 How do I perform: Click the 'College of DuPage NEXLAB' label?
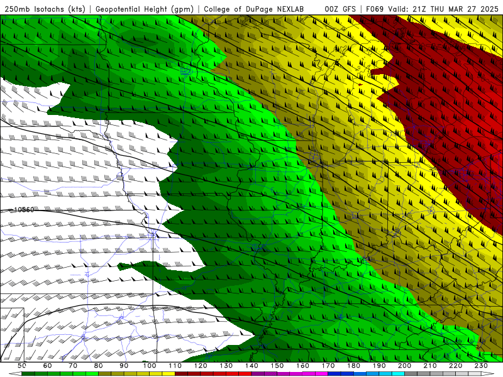click(x=253, y=9)
